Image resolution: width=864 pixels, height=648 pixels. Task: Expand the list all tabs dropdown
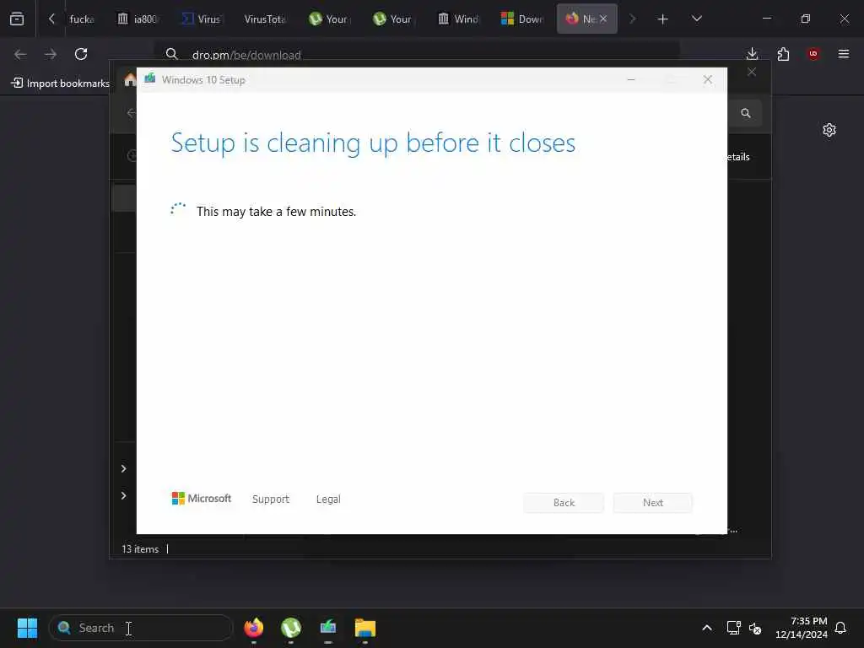click(x=696, y=19)
